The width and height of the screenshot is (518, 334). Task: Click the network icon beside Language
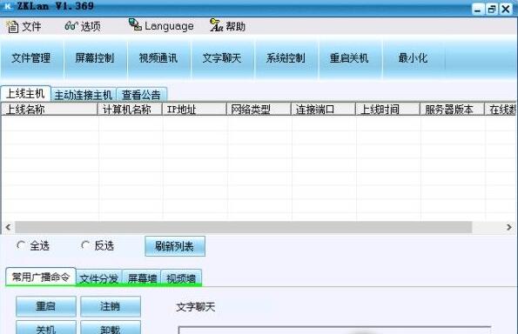point(135,24)
